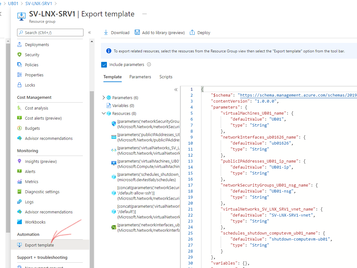Click the Include parameters info icon

149,64
